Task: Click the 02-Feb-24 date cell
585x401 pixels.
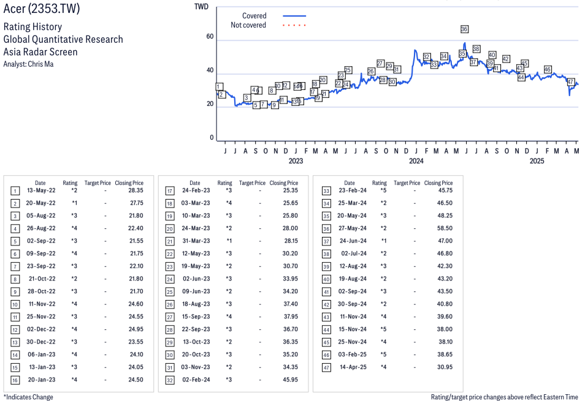Action: (196, 380)
